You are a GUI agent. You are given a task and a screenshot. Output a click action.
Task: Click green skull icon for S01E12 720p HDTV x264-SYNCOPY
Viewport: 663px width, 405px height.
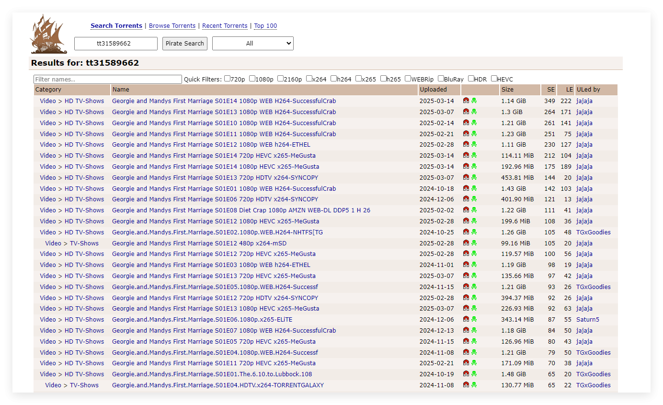pos(474,298)
